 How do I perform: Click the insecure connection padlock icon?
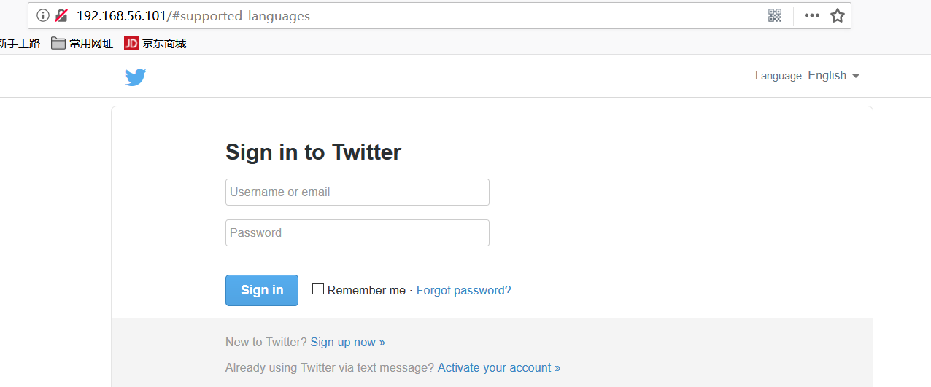(x=61, y=15)
